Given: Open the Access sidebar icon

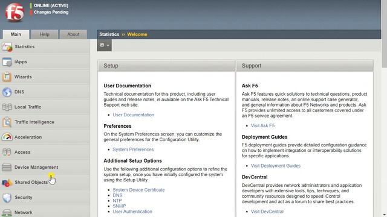Looking at the screenshot, I should click(x=7, y=153).
